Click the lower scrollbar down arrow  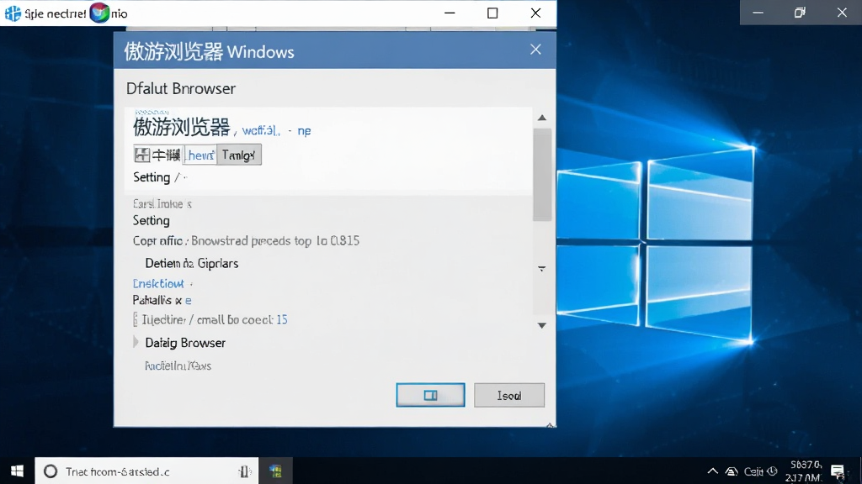click(542, 325)
